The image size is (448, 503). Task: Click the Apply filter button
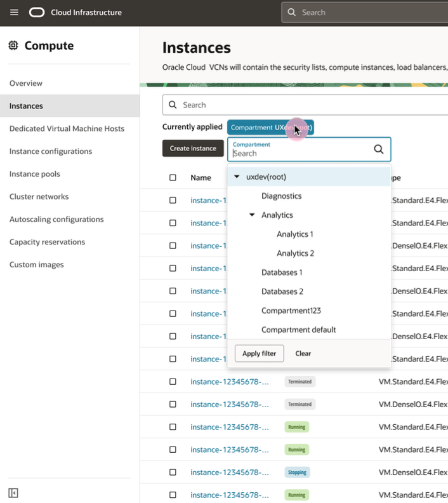[259, 354]
